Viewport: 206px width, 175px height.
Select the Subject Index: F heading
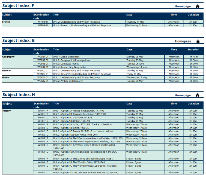pyautogui.click(x=18, y=6)
